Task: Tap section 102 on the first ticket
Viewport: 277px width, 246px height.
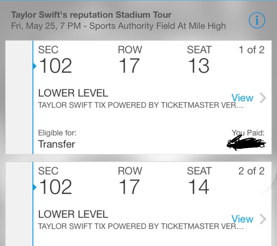Action: coord(55,66)
